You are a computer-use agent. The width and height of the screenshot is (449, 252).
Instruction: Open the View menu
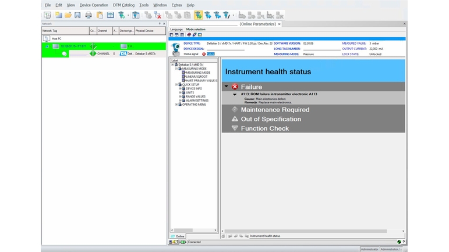click(70, 5)
